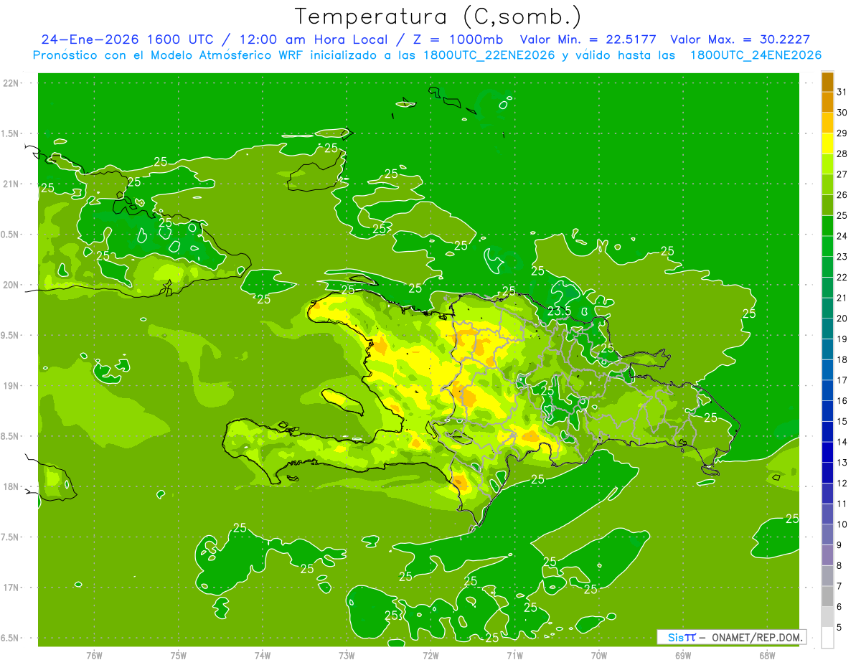Click the legend value '25'
This screenshot has height=665, width=861.
point(842,215)
